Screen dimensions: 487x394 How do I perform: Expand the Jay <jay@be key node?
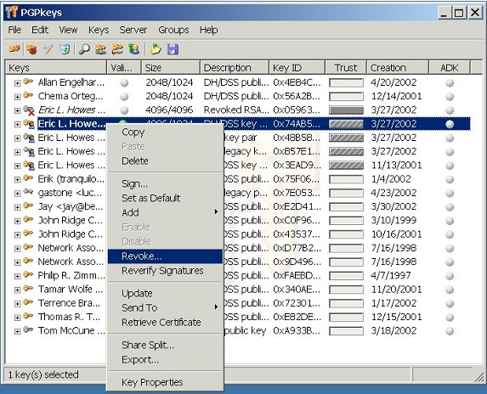17,207
